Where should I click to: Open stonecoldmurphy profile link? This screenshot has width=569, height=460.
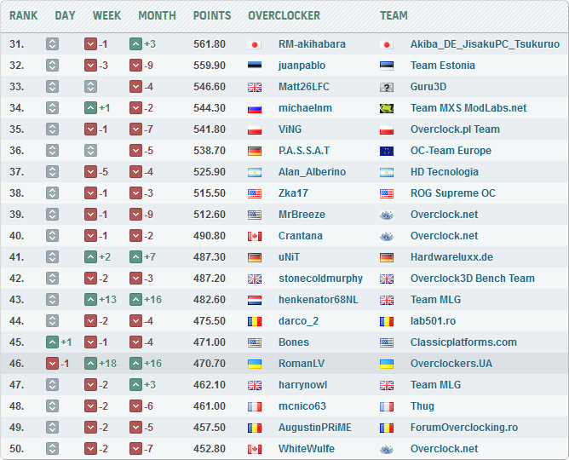(321, 279)
